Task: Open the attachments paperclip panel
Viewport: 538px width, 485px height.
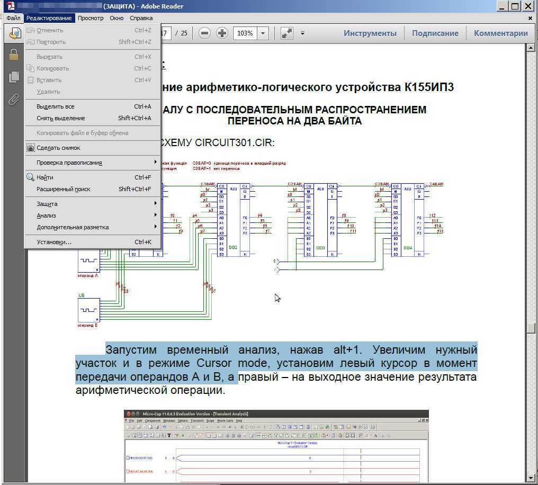Action: pyautogui.click(x=14, y=99)
